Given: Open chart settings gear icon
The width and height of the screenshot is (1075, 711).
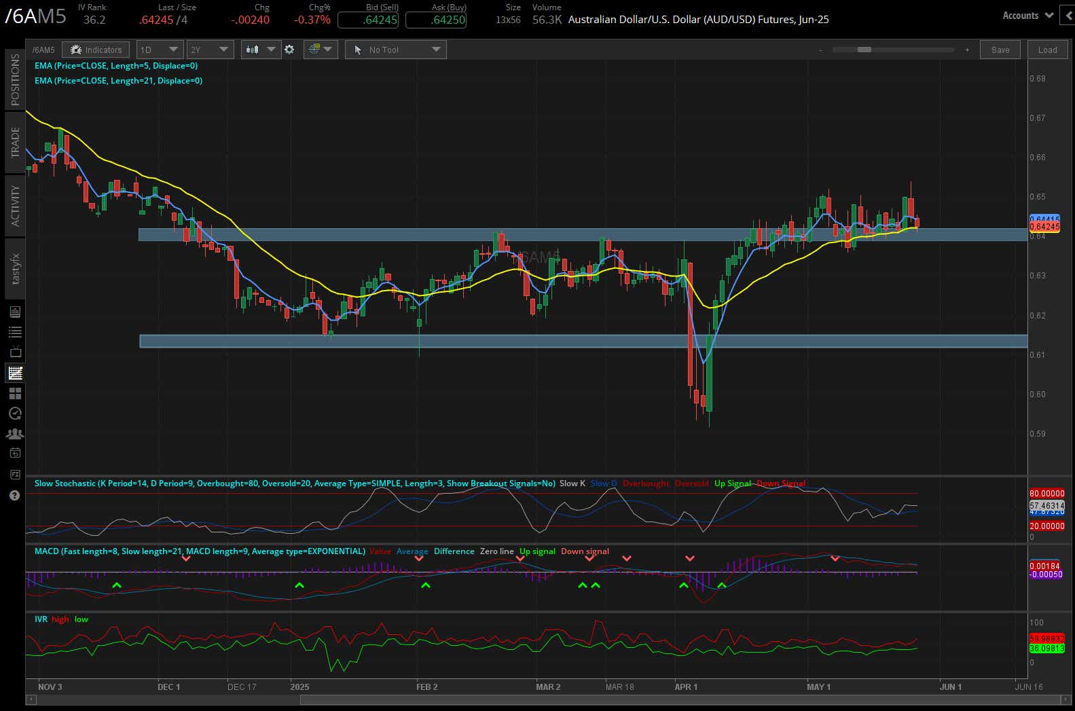Looking at the screenshot, I should pos(289,50).
